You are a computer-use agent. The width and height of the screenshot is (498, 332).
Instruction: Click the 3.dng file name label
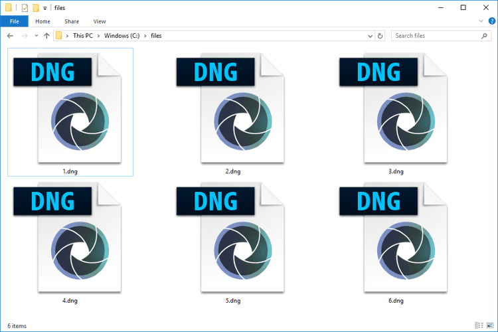point(396,171)
